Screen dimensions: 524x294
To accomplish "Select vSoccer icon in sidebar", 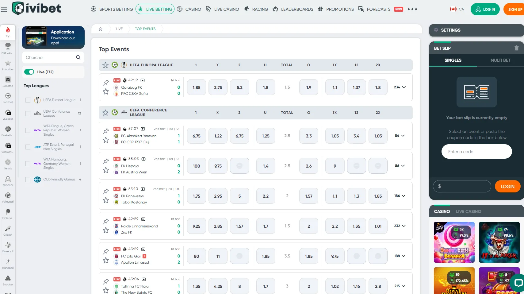I will (x=8, y=112).
